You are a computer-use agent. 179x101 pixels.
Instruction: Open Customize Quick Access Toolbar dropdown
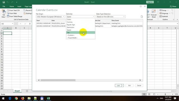pyautogui.click(x=17, y=2)
